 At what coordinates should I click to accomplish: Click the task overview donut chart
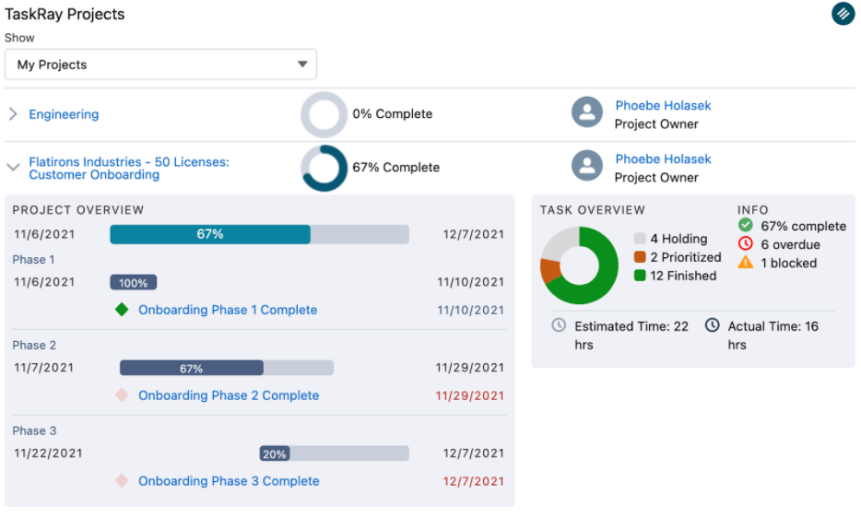coord(579,265)
